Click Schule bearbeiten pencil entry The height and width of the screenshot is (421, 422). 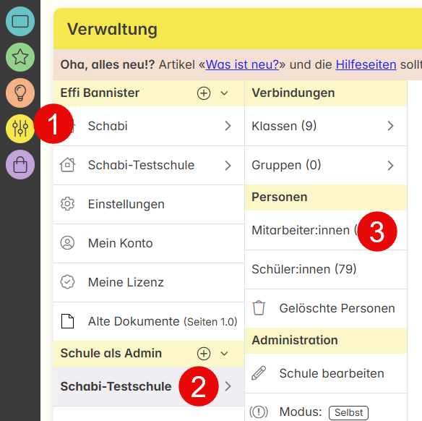pos(326,373)
